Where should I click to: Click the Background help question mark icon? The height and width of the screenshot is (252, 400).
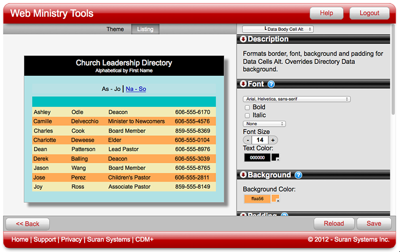point(298,175)
